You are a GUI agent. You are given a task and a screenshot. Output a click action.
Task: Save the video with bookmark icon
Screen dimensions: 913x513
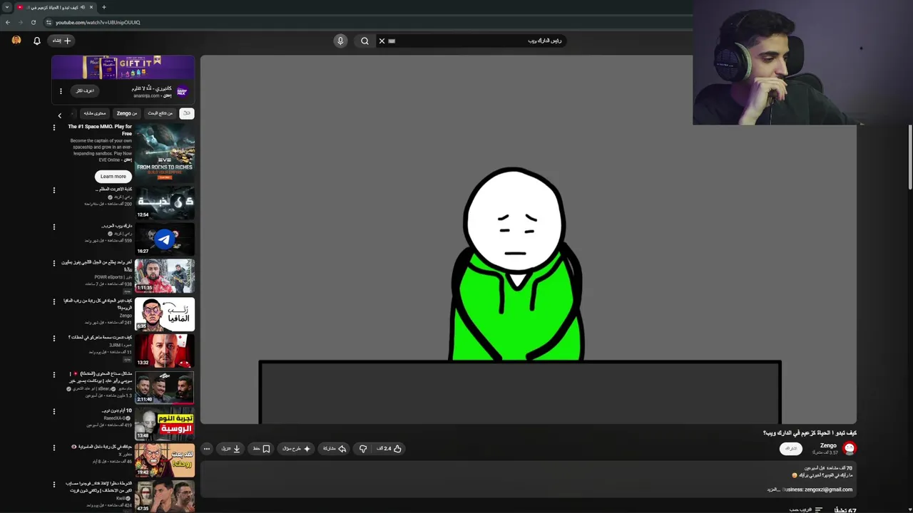[x=260, y=448]
